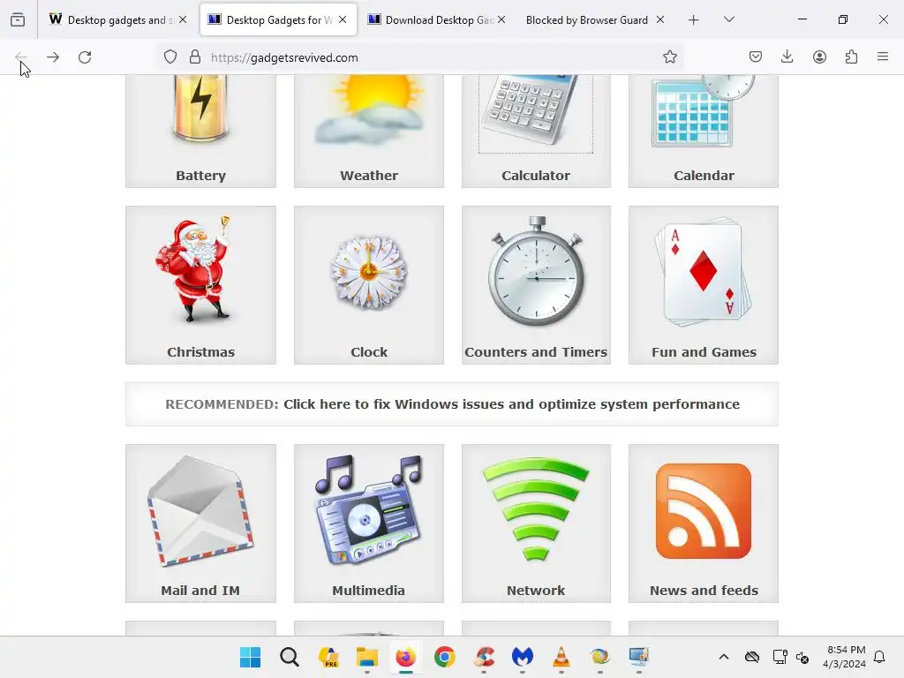Open tracking protection shield info
Image resolution: width=904 pixels, height=678 pixels.
pos(170,57)
